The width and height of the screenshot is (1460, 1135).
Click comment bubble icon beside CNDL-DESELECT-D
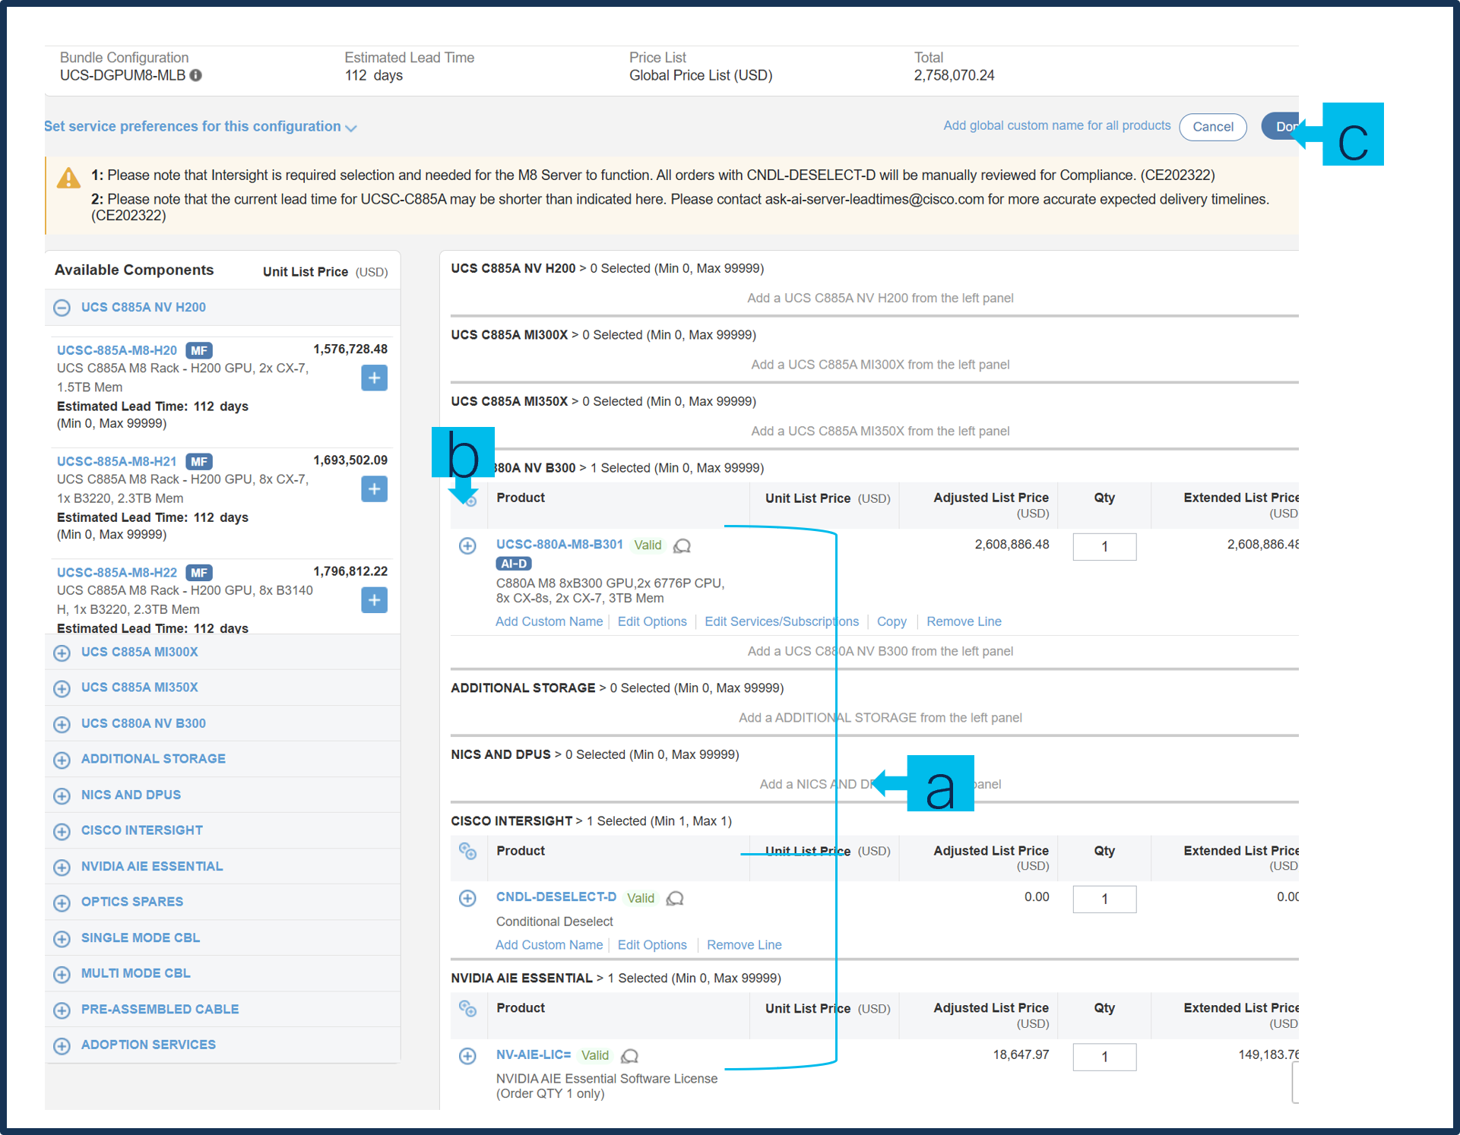coord(675,898)
